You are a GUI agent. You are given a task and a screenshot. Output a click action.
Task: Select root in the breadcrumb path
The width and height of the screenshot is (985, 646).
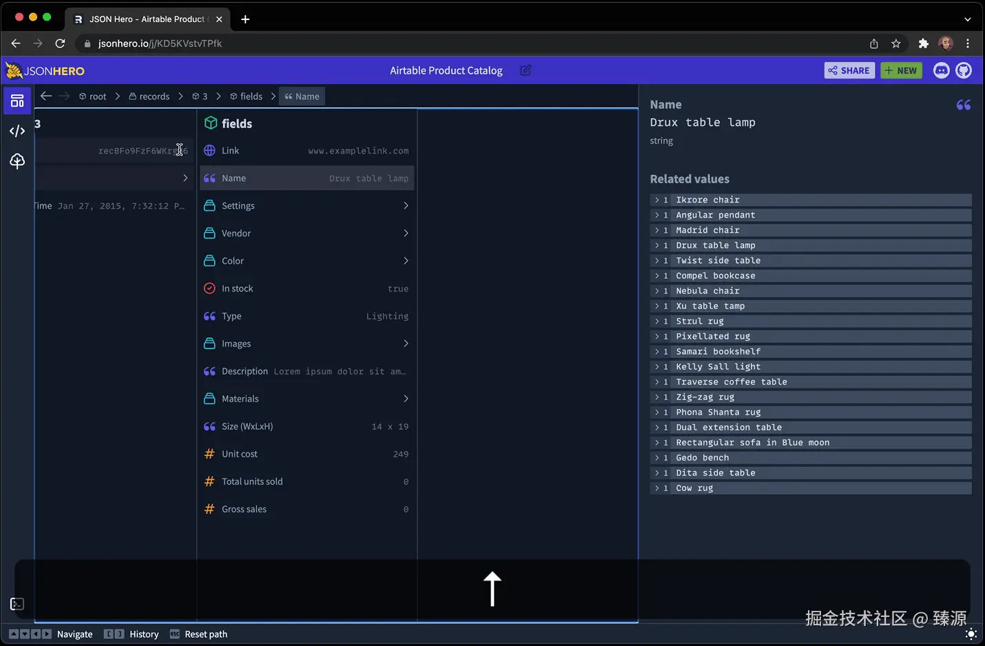(x=93, y=96)
